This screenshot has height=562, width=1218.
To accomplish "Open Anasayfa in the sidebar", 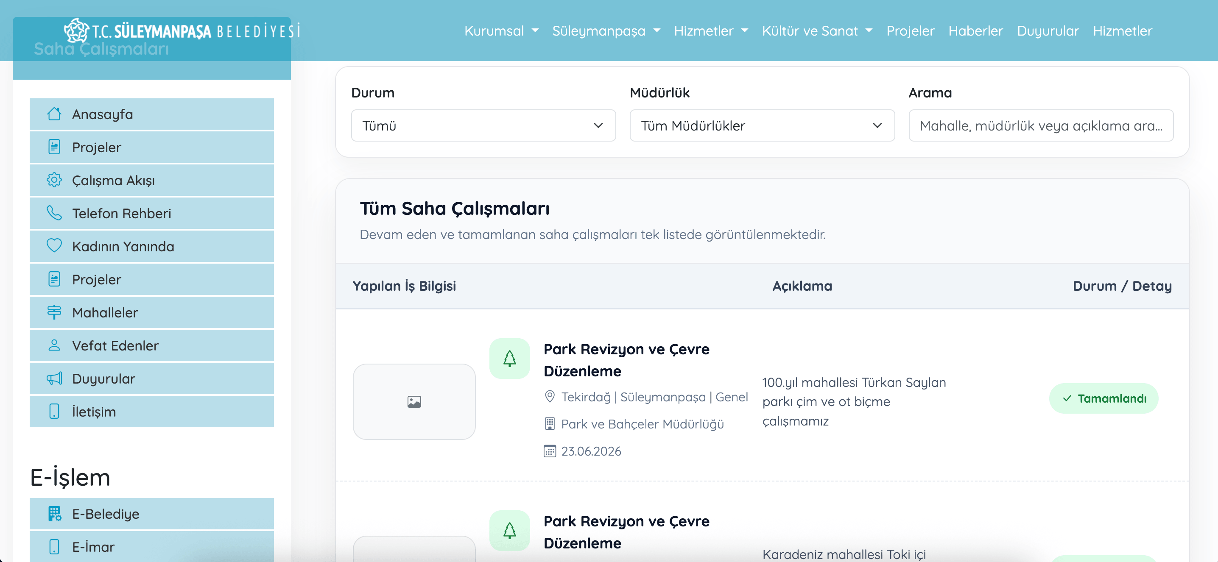I will pos(152,114).
